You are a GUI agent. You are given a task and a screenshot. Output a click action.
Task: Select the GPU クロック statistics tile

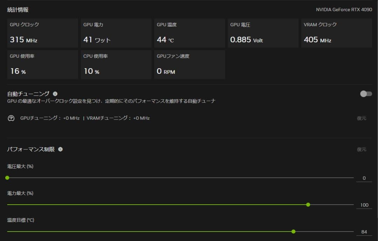point(42,33)
